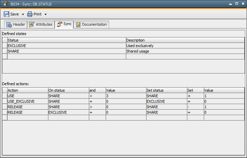Click SHARE on-status in USE_EXCLUSIVE row

pyautogui.click(x=69, y=101)
